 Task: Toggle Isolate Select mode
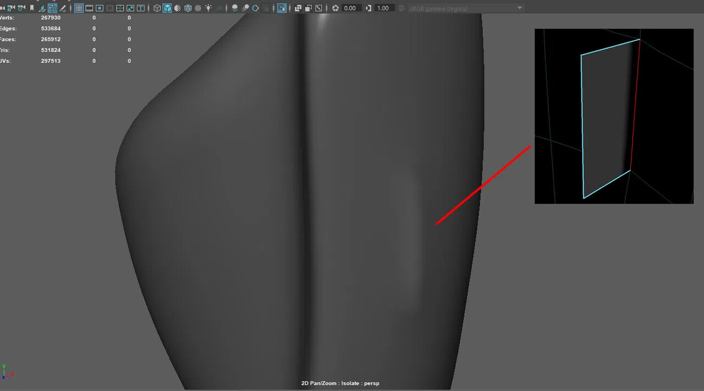282,8
